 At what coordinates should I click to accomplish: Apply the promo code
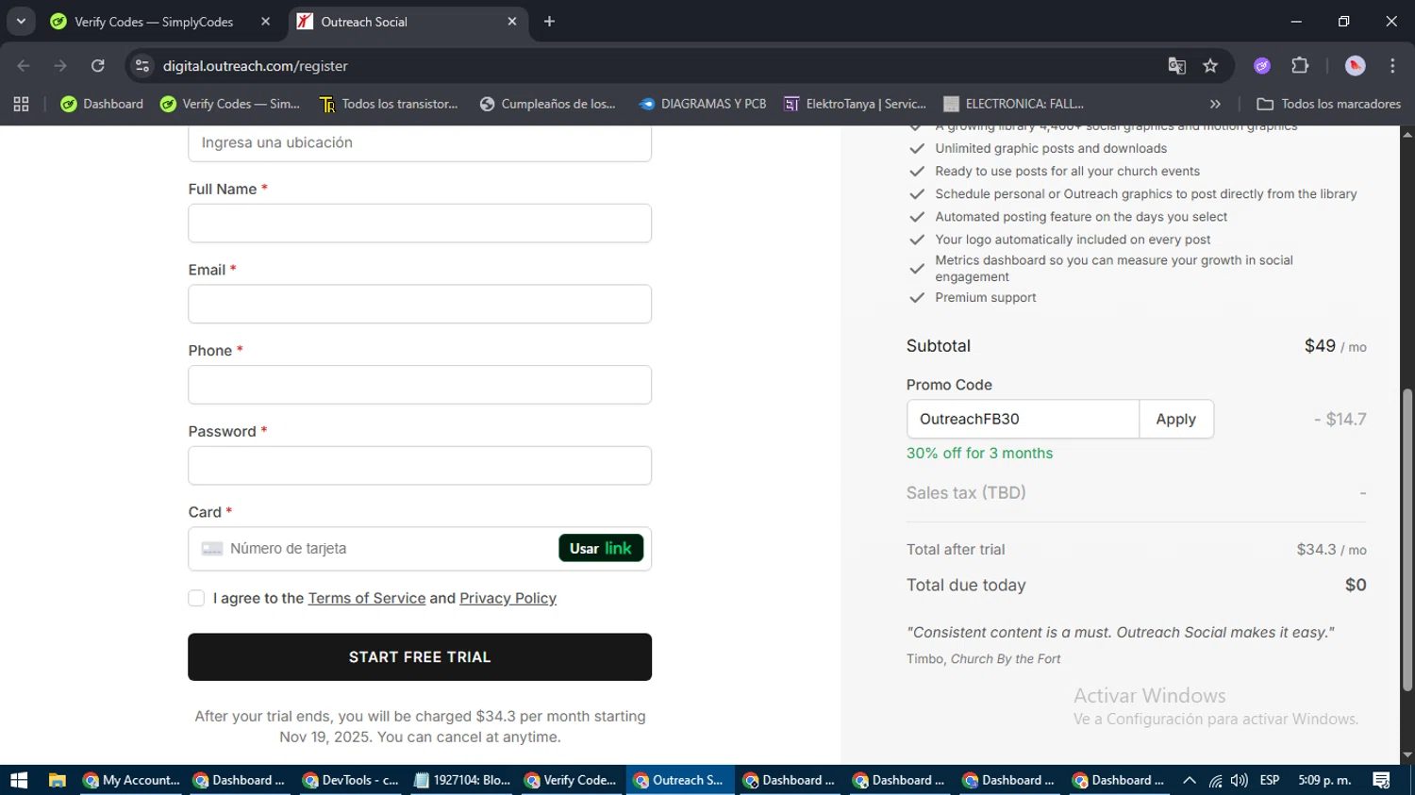tap(1175, 419)
